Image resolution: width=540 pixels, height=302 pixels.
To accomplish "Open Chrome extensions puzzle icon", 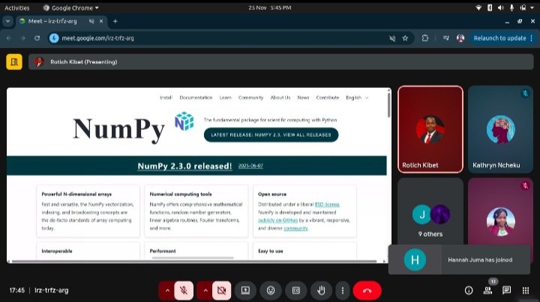I will point(425,38).
